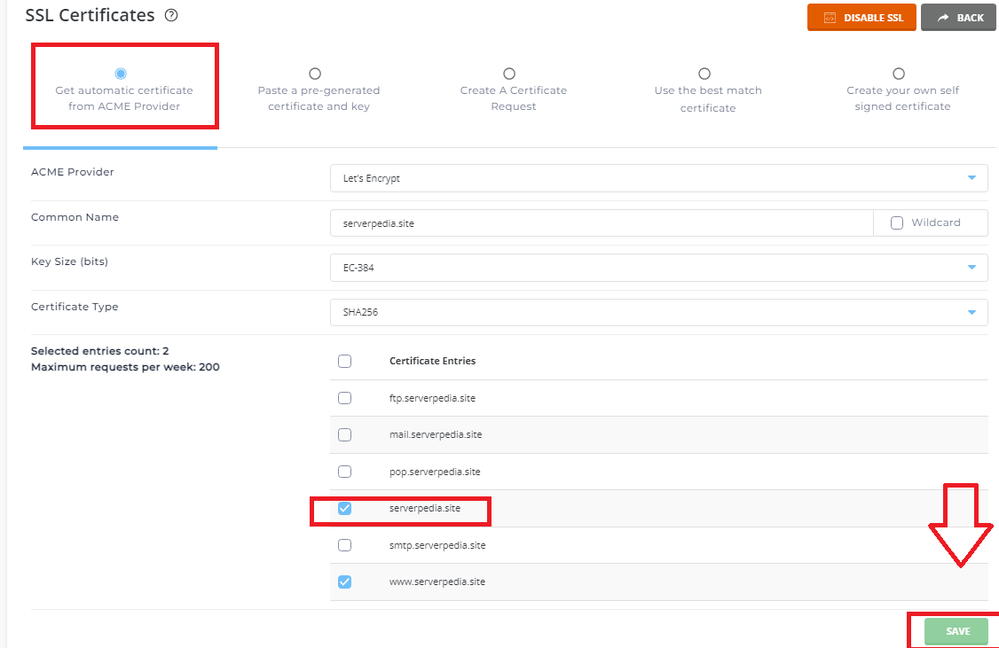Click the Disable SSL button
Screen dimensions: 999x648
click(861, 18)
